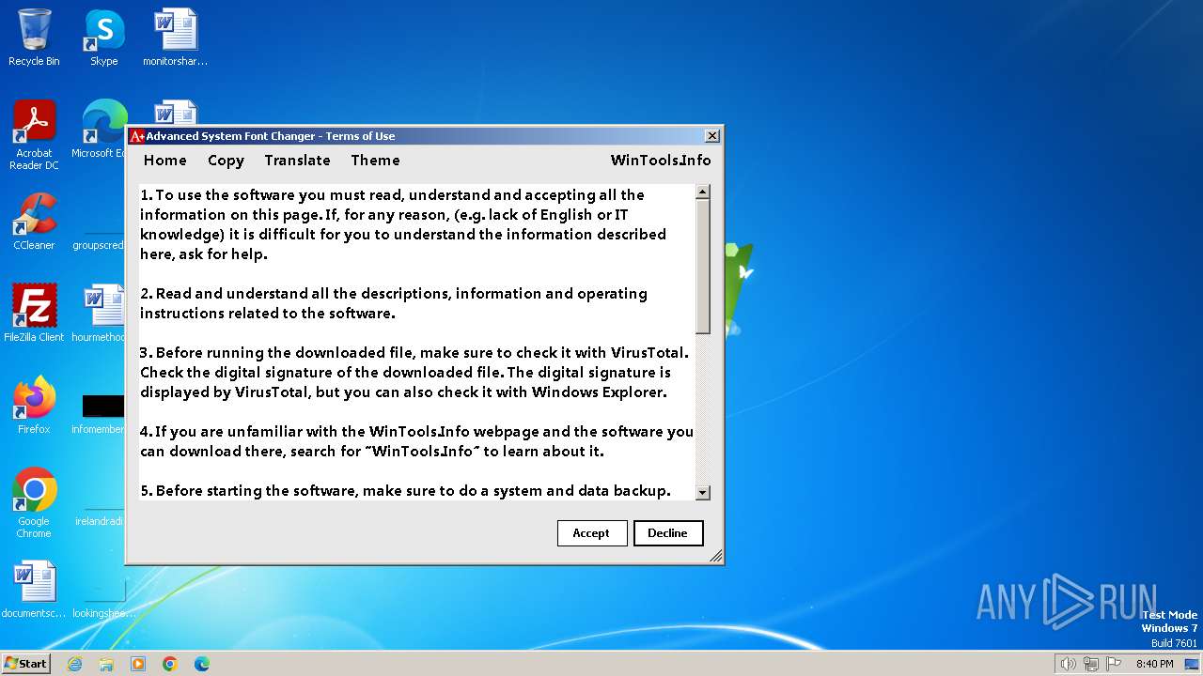Open the documentsc... Word document icon
The height and width of the screenshot is (676, 1203).
tap(34, 590)
